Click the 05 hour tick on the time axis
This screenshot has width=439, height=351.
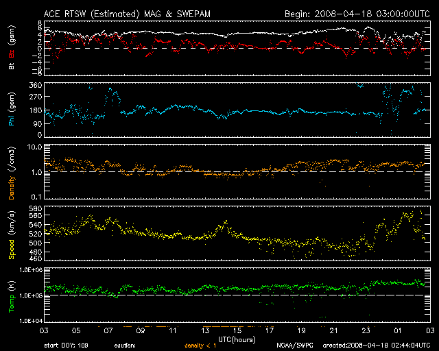pos(75,330)
